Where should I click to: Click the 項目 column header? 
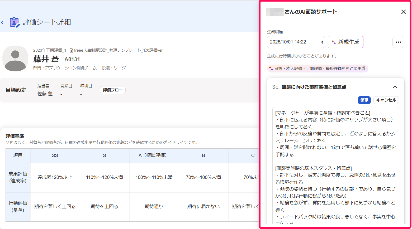point(18,156)
